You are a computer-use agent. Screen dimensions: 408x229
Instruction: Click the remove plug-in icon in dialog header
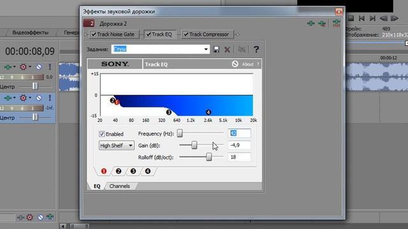coord(322,24)
